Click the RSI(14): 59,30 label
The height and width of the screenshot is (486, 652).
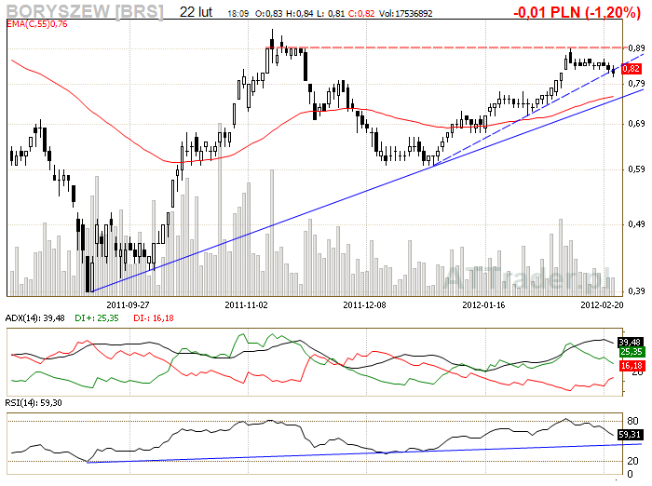(x=34, y=403)
